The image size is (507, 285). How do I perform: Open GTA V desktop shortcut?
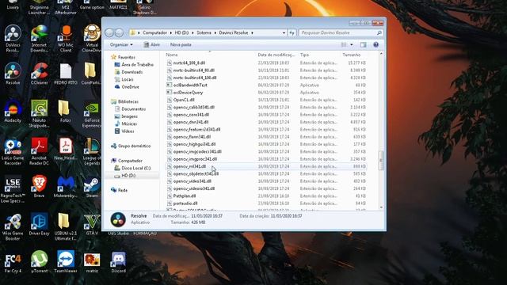92,224
